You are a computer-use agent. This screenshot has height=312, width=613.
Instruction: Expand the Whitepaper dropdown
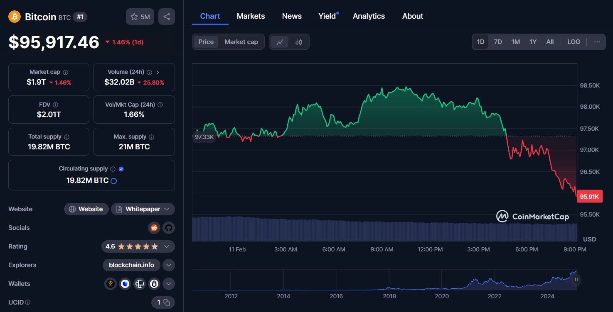(x=167, y=209)
